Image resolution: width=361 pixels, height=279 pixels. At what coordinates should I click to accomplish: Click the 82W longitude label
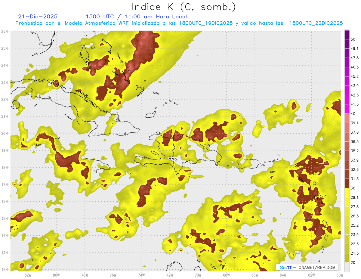(x=28, y=275)
